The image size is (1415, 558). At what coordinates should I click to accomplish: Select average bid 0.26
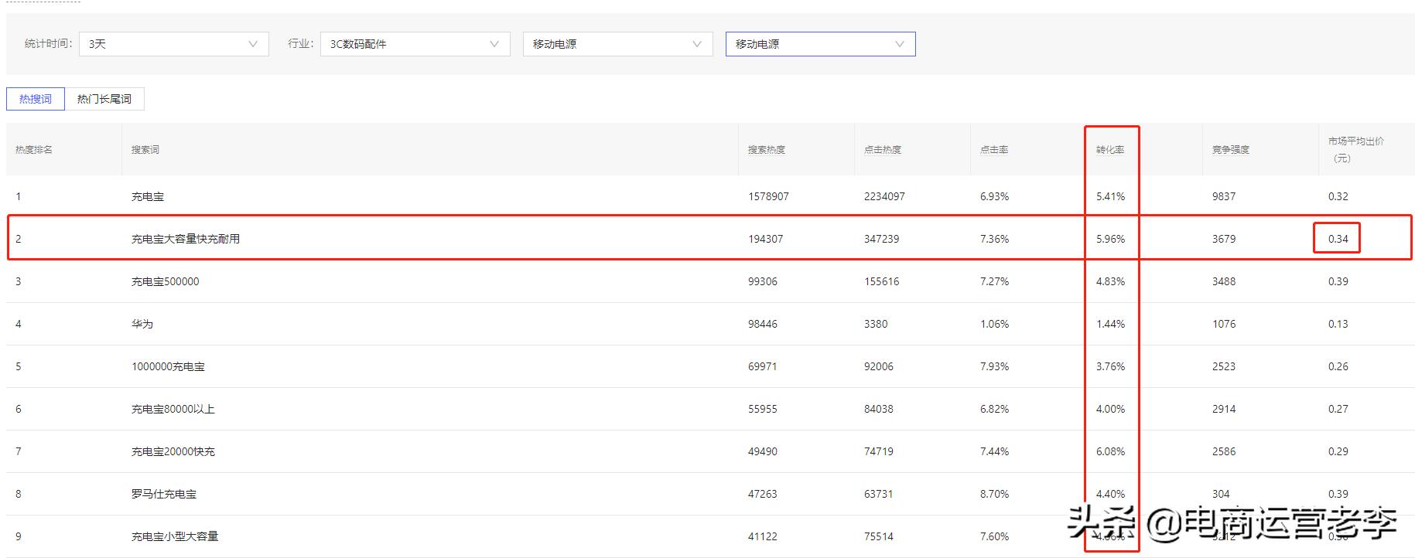coord(1338,366)
